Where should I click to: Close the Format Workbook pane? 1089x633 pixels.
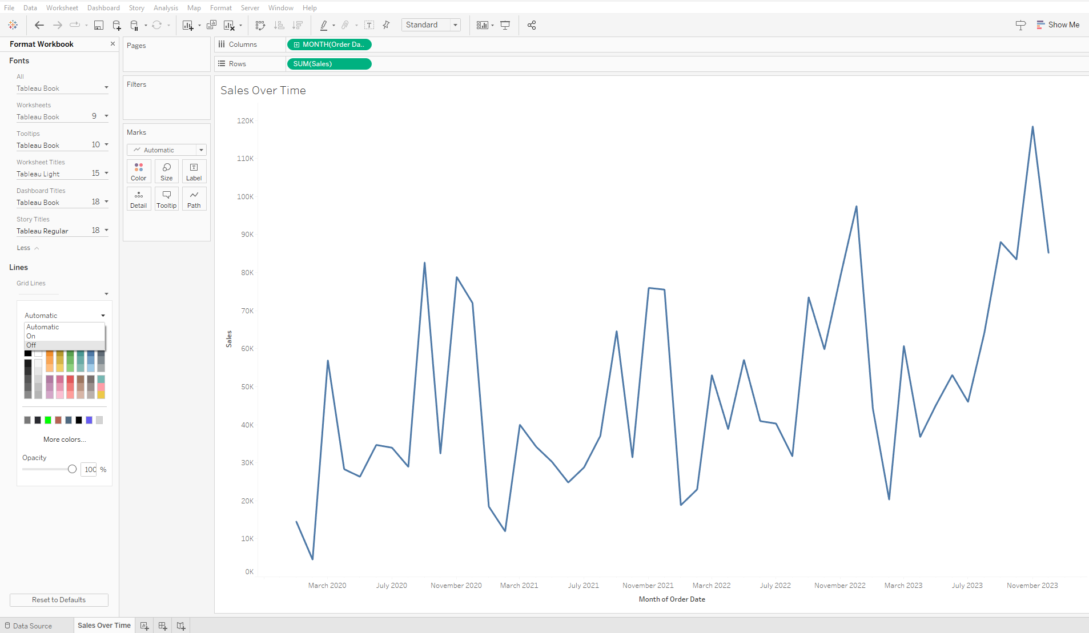pyautogui.click(x=112, y=44)
